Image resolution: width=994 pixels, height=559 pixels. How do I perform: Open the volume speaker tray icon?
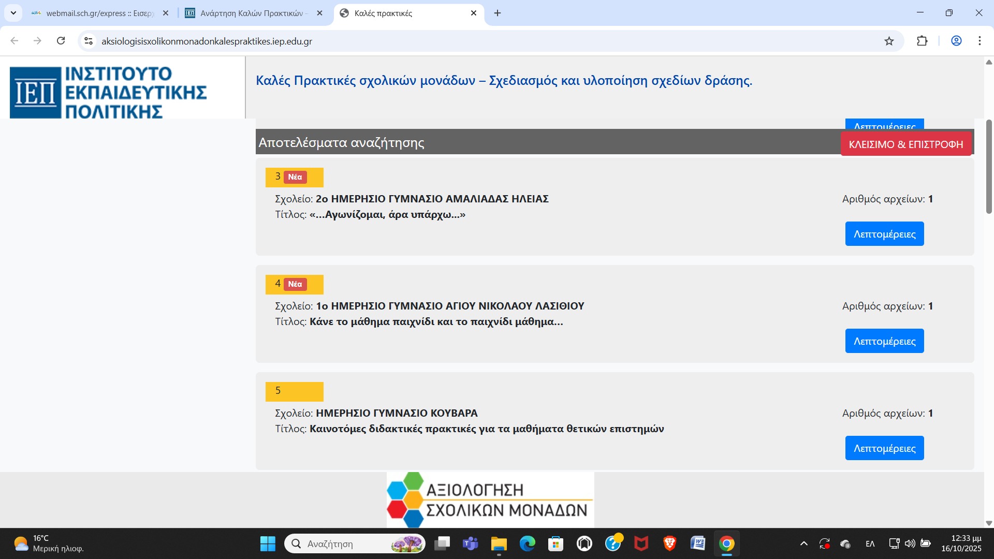(910, 544)
